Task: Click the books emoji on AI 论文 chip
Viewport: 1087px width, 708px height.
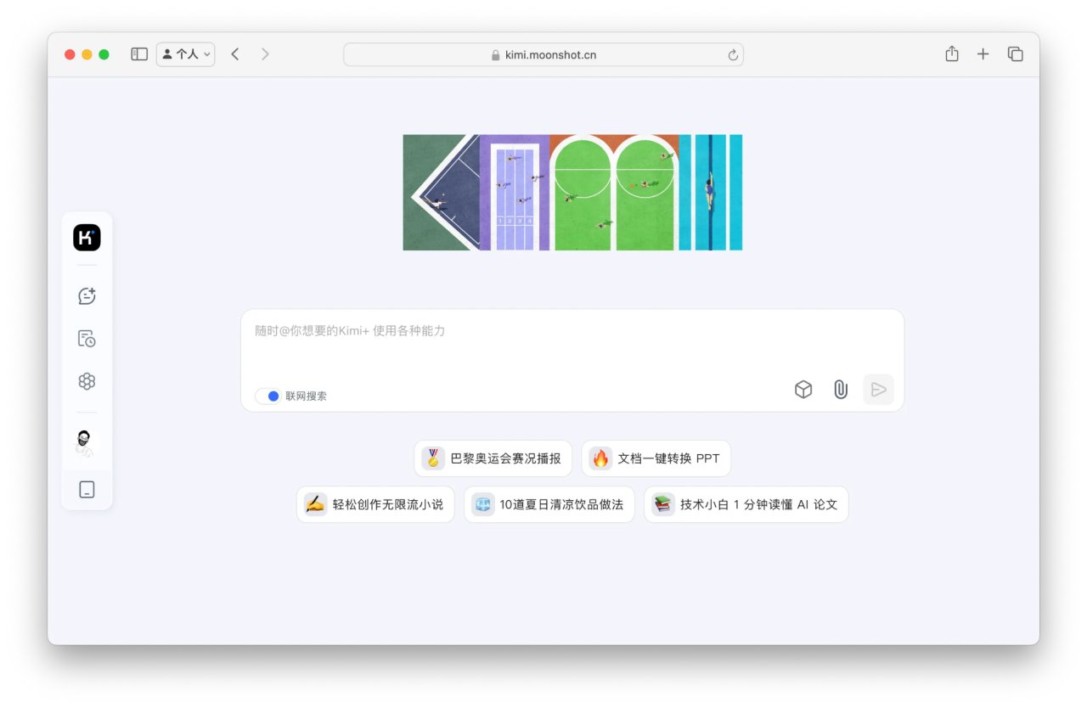Action: click(x=663, y=504)
